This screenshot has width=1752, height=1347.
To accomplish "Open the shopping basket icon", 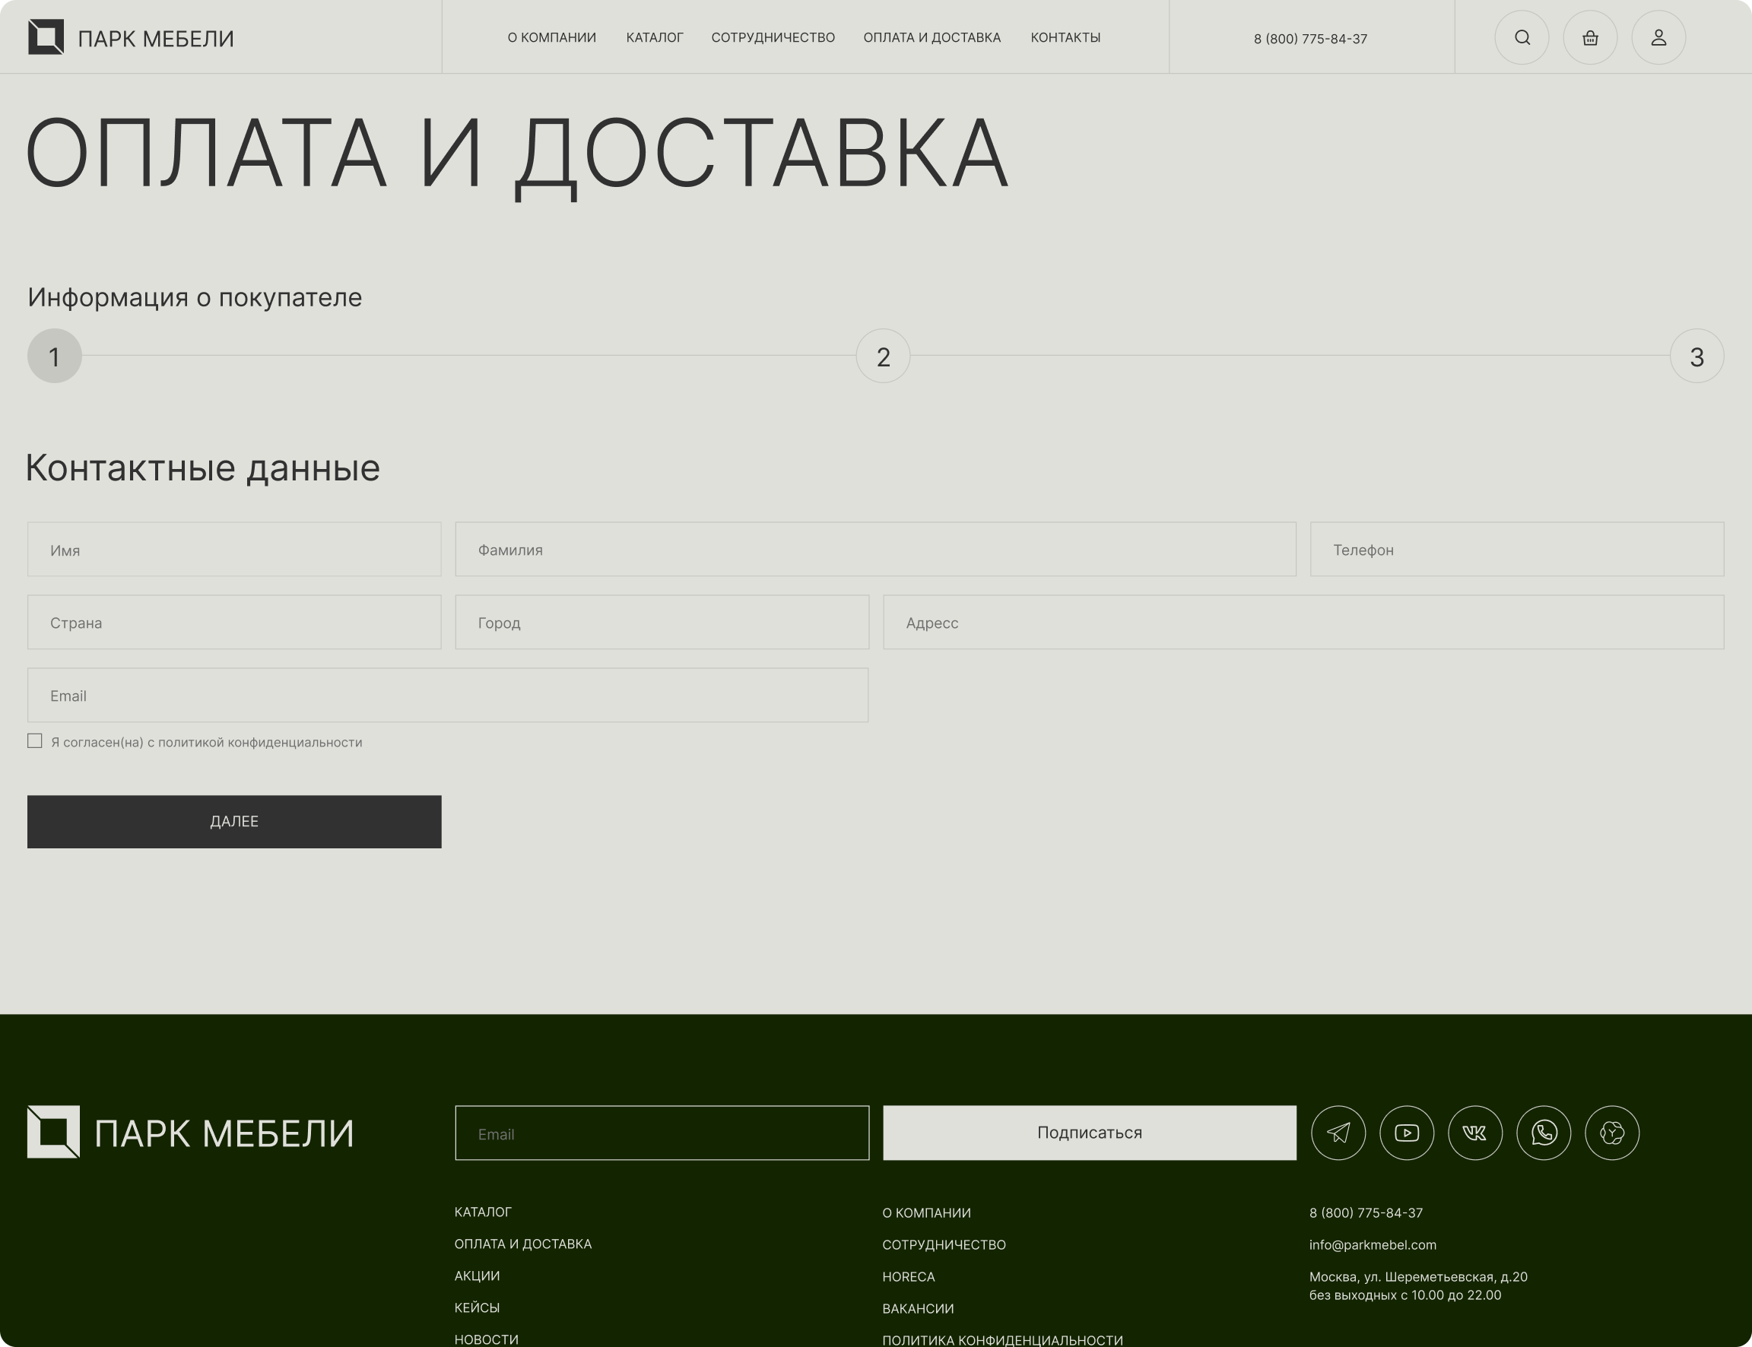I will pos(1590,38).
